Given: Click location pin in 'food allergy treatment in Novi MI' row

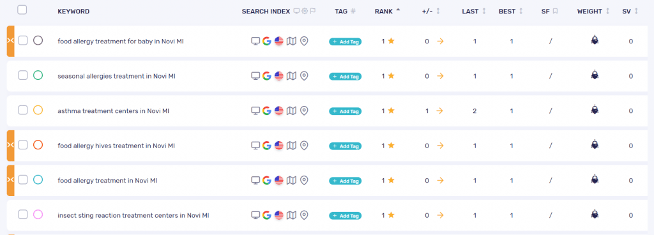Looking at the screenshot, I should pyautogui.click(x=304, y=180).
